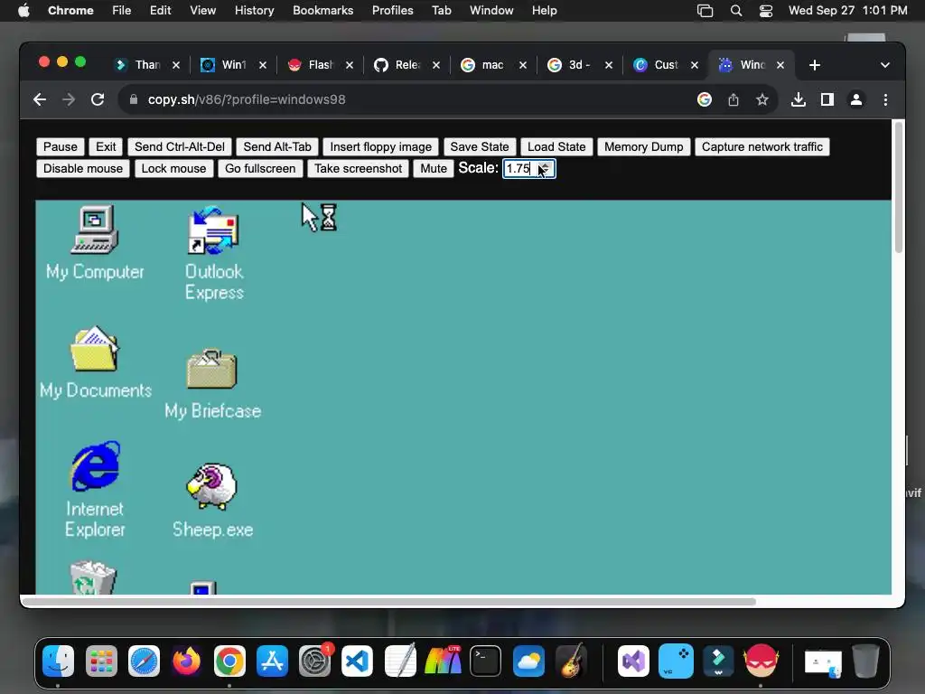Click Capture network traffic button
925x694 pixels.
762,147
